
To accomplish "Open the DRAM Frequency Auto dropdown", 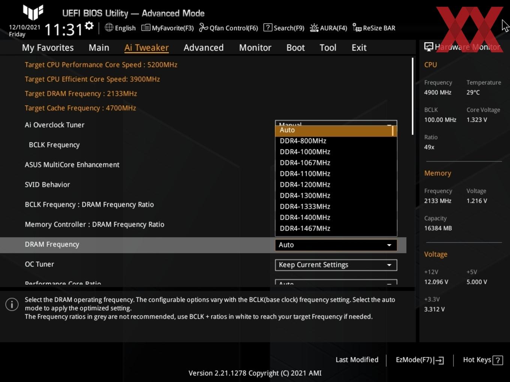I will (x=336, y=245).
